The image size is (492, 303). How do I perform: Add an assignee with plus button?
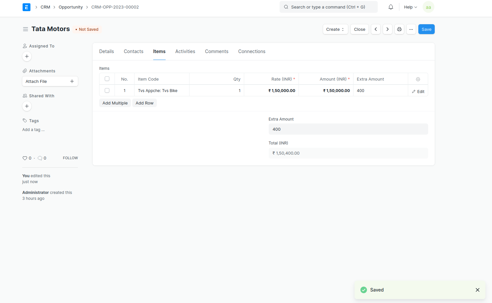pos(27,56)
